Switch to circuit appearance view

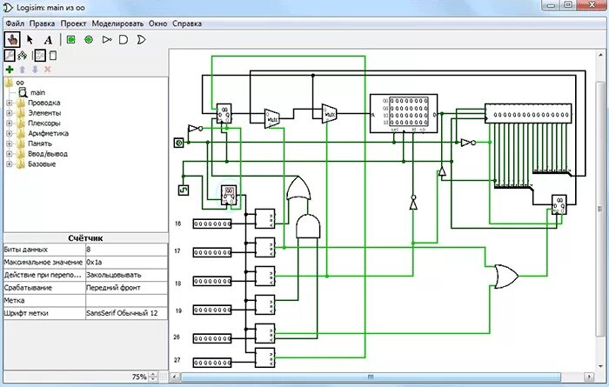pos(53,56)
